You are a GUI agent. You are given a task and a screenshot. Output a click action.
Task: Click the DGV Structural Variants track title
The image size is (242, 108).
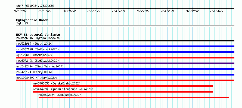38,35
